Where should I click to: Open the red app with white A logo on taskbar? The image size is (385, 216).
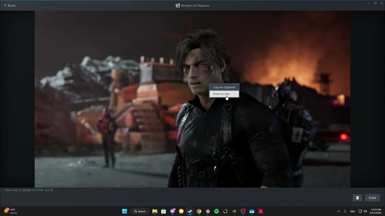tap(261, 211)
